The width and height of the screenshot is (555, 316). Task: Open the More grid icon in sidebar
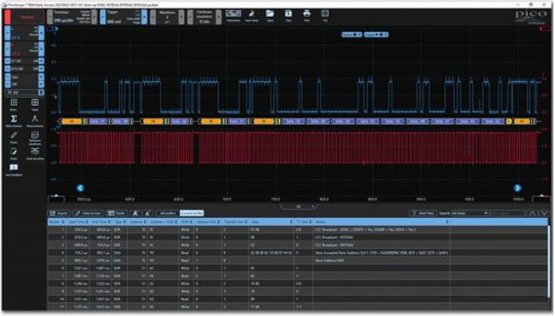[x=14, y=104]
